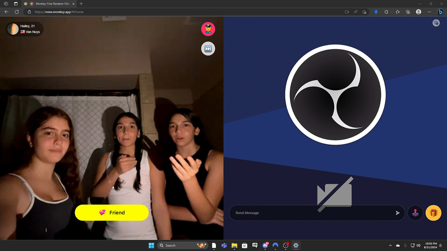Open Microsoft Store from taskbar

point(245,245)
